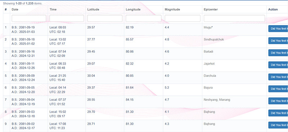
Task: Sort by Epicenter column header
Action: [211, 9]
